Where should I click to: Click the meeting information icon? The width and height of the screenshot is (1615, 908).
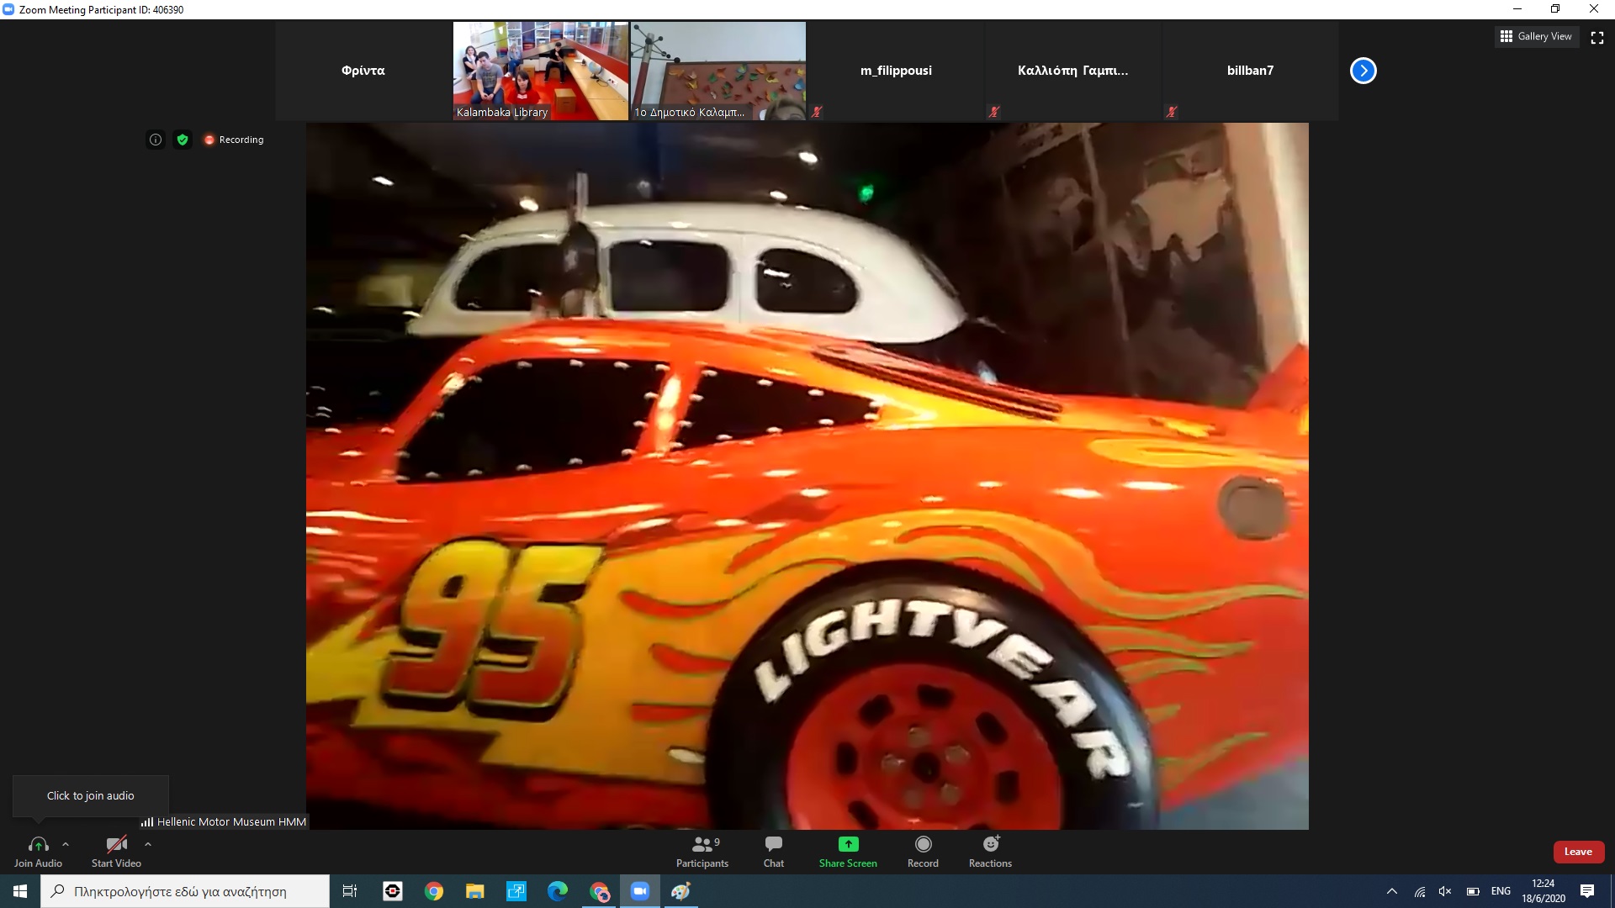[x=156, y=140]
